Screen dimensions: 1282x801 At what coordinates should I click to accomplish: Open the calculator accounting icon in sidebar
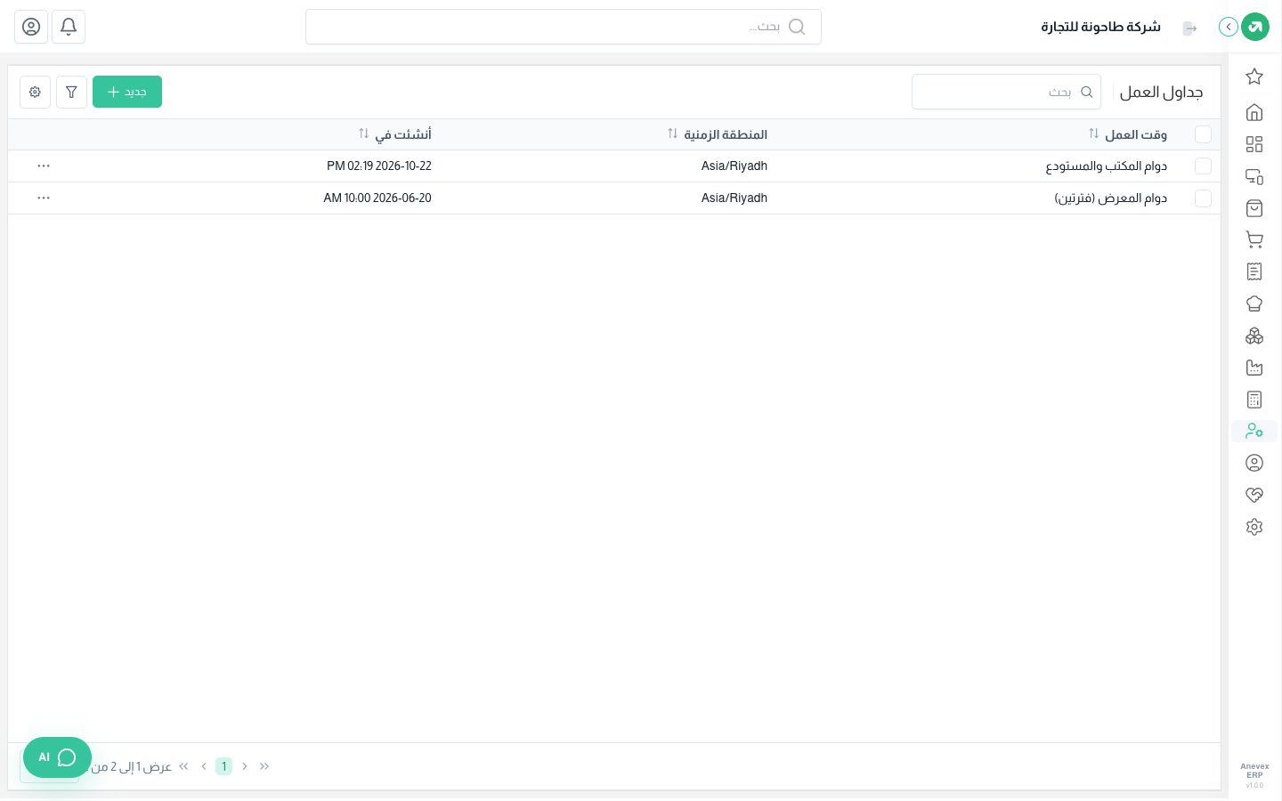tap(1254, 400)
